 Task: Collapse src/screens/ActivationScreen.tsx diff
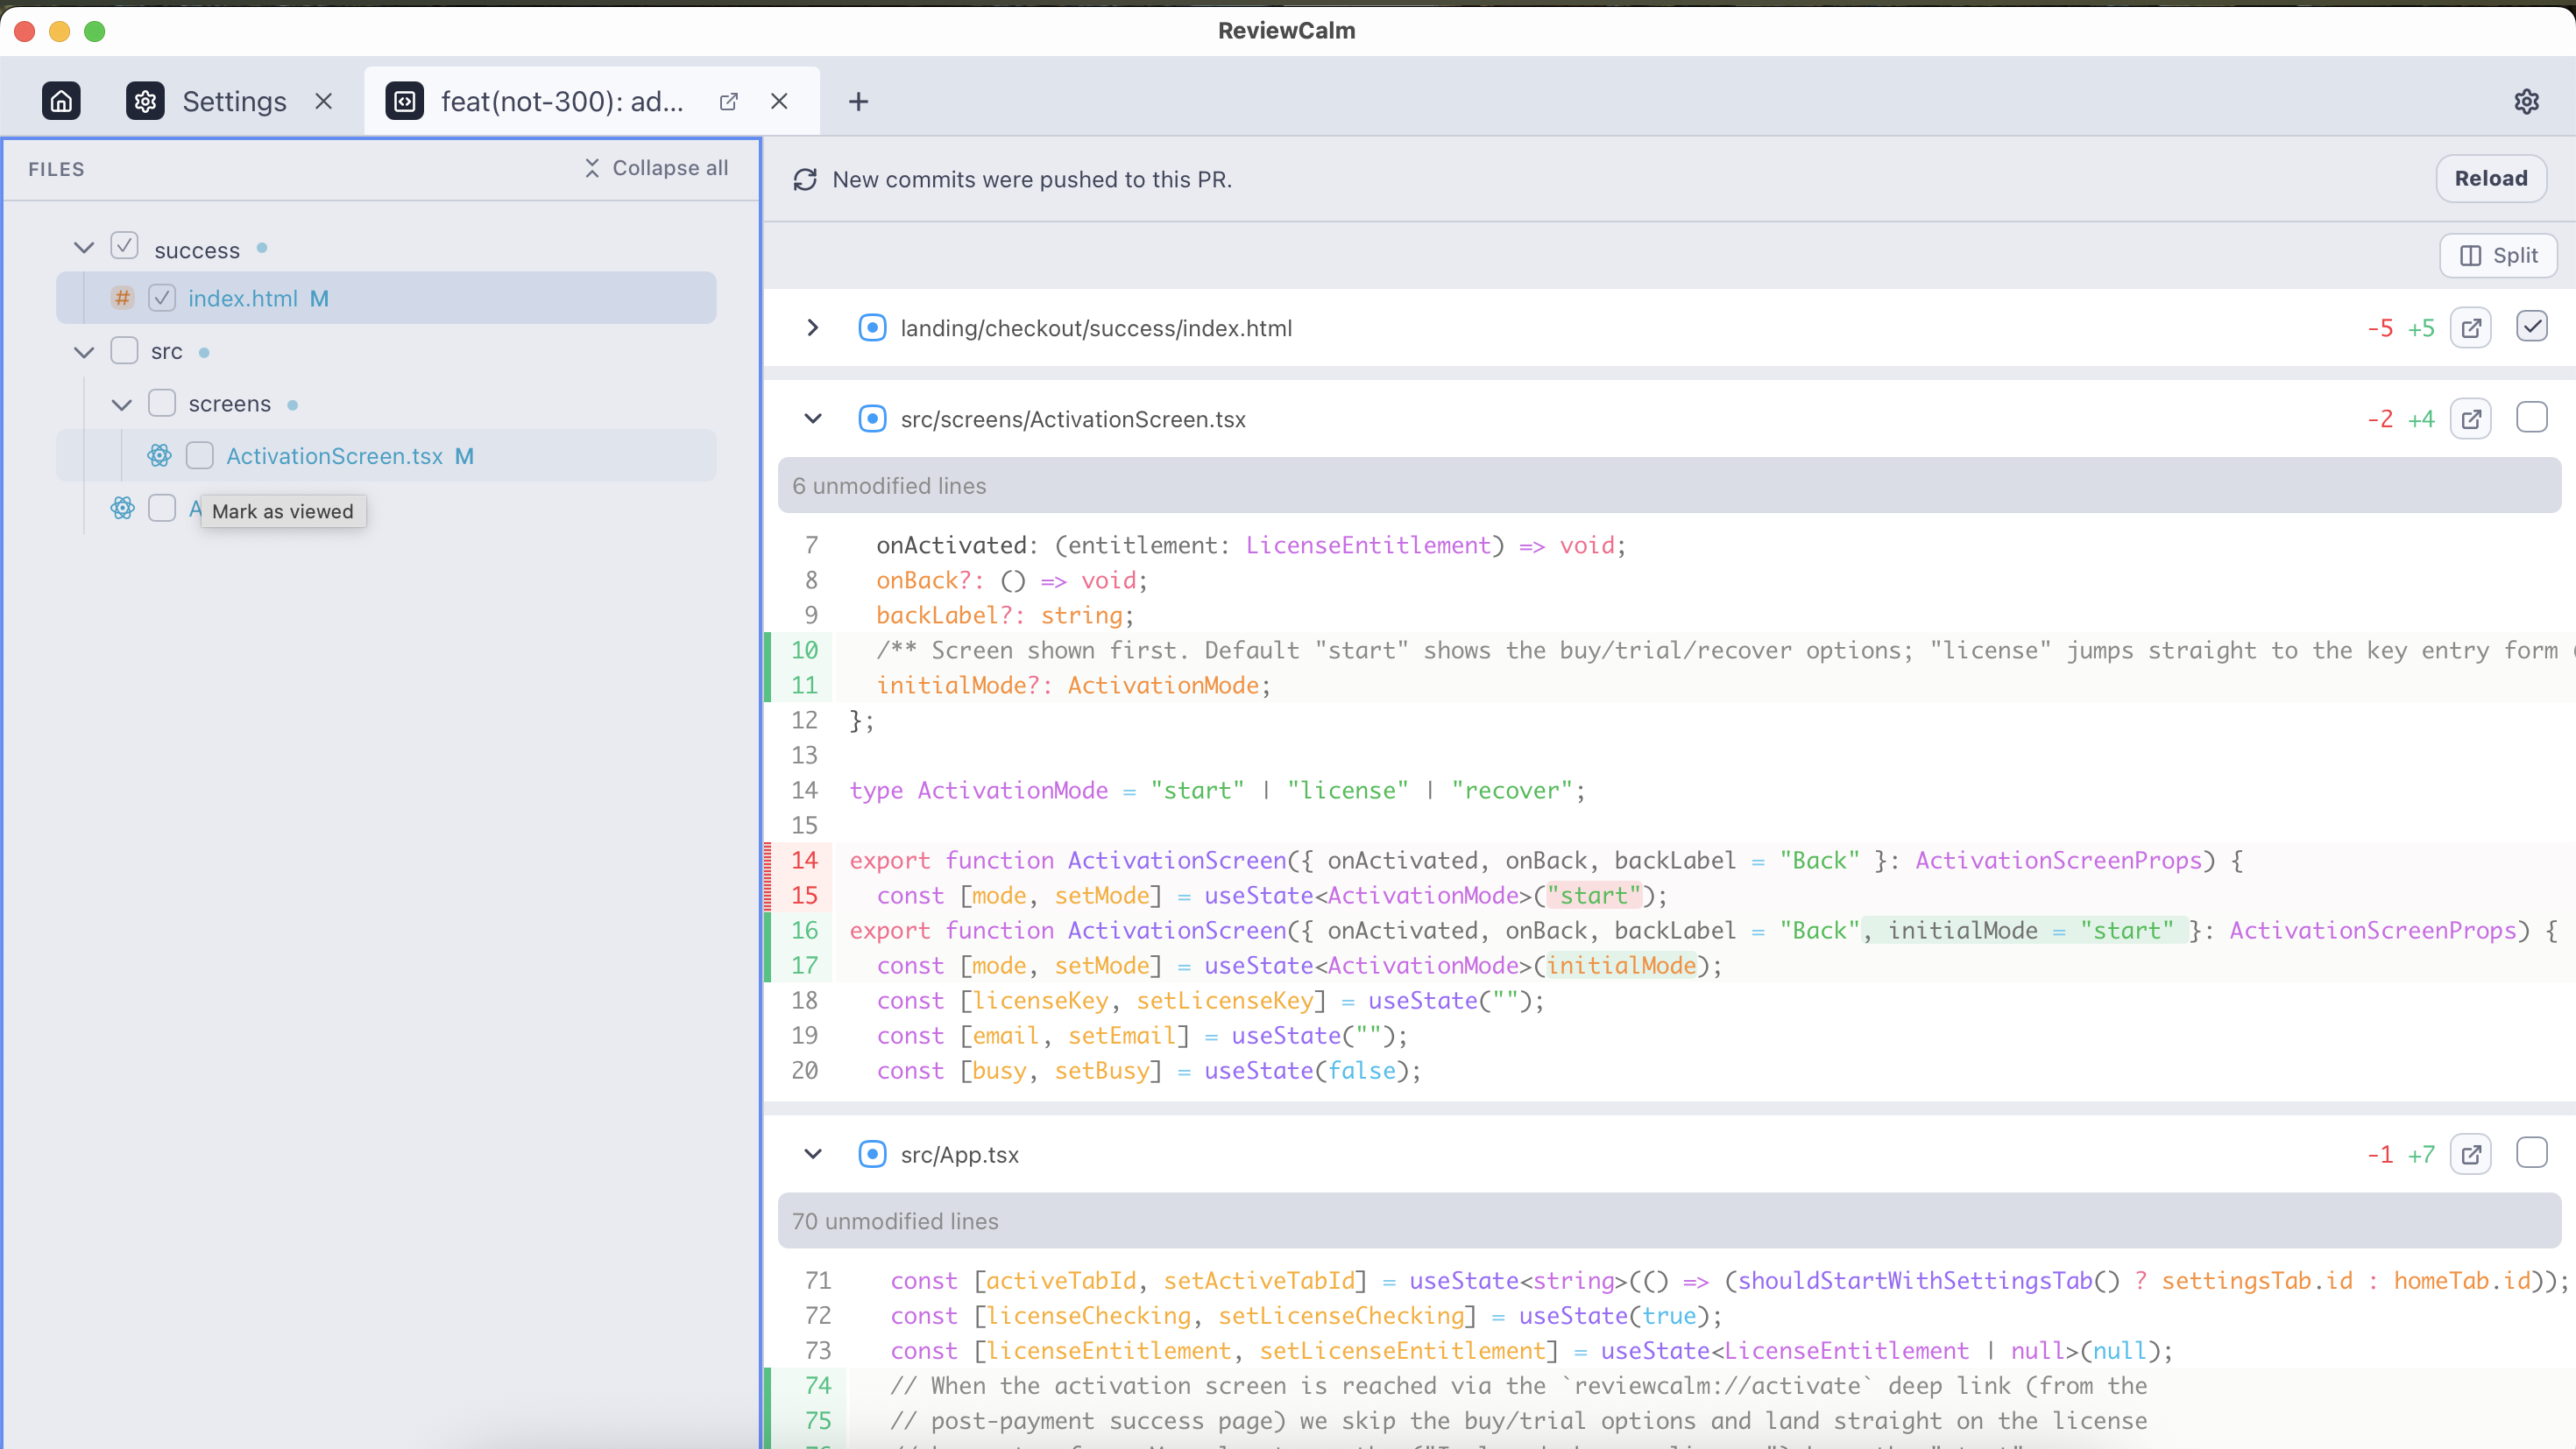click(813, 419)
